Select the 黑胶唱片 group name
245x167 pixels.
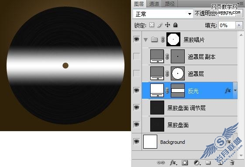click(194, 40)
